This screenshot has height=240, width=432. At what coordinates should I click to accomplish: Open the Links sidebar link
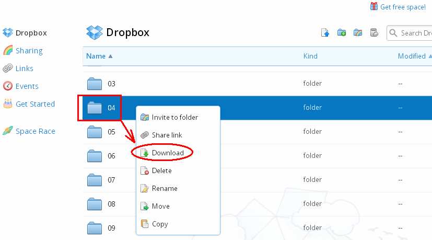[x=24, y=68]
